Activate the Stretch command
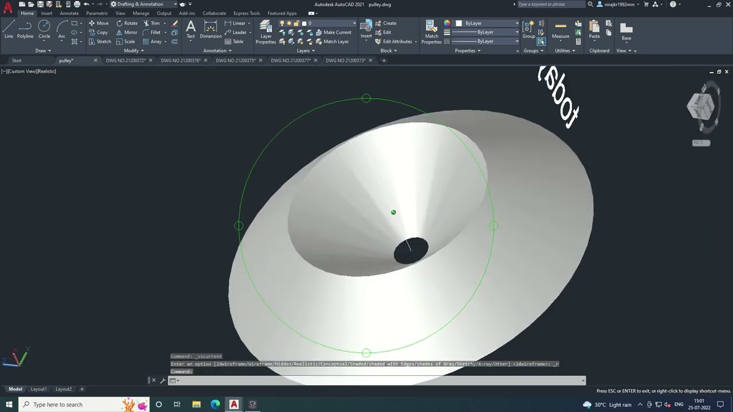Image resolution: width=733 pixels, height=412 pixels. (x=100, y=42)
